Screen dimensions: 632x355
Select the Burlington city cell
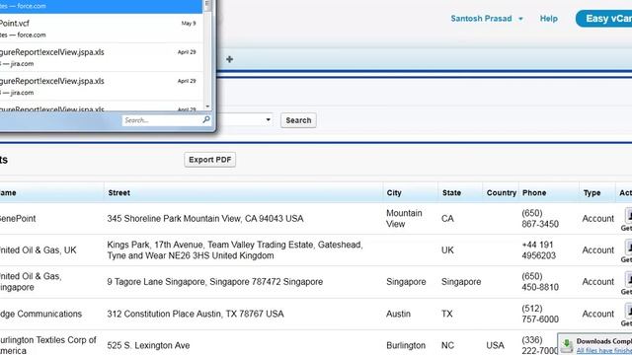[x=406, y=345]
